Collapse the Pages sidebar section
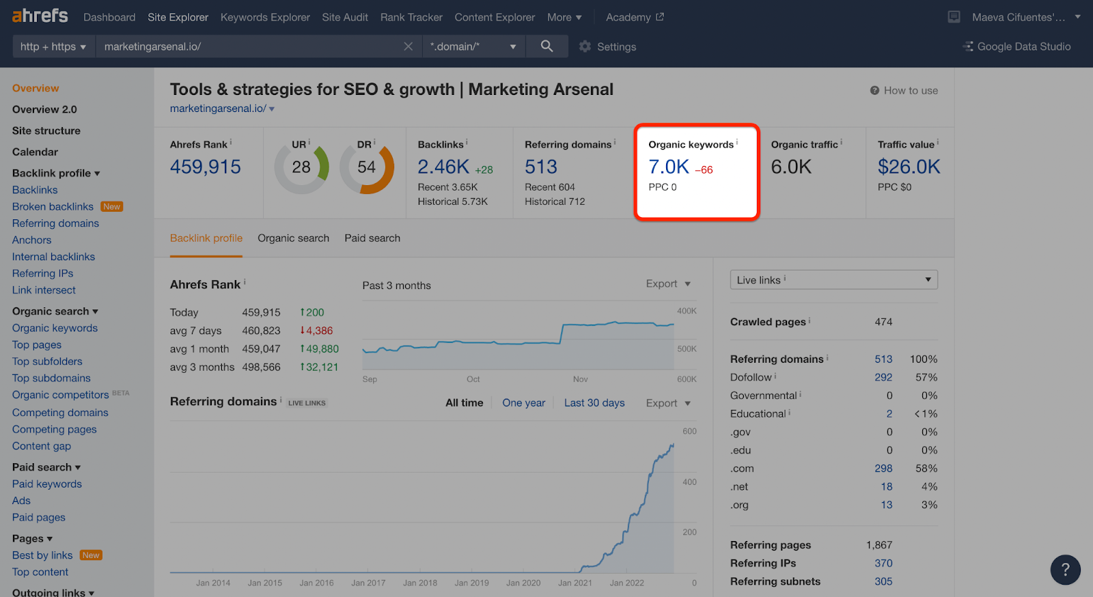Image resolution: width=1093 pixels, height=597 pixels. (x=32, y=539)
